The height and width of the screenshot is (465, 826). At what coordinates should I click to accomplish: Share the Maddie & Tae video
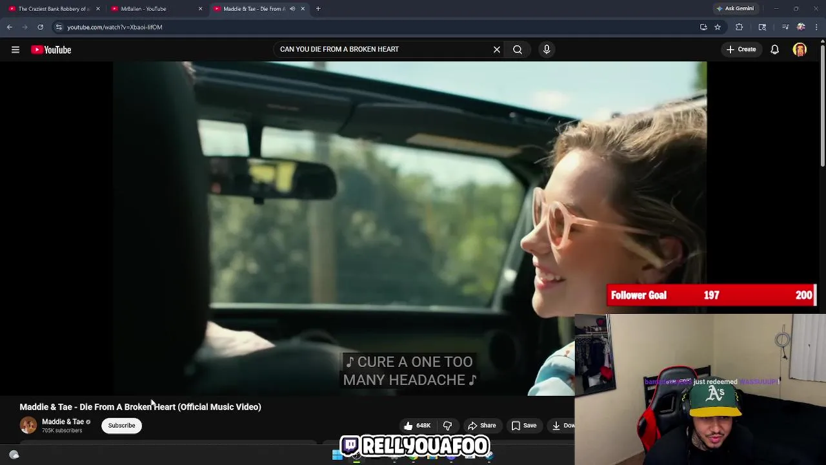(482, 426)
